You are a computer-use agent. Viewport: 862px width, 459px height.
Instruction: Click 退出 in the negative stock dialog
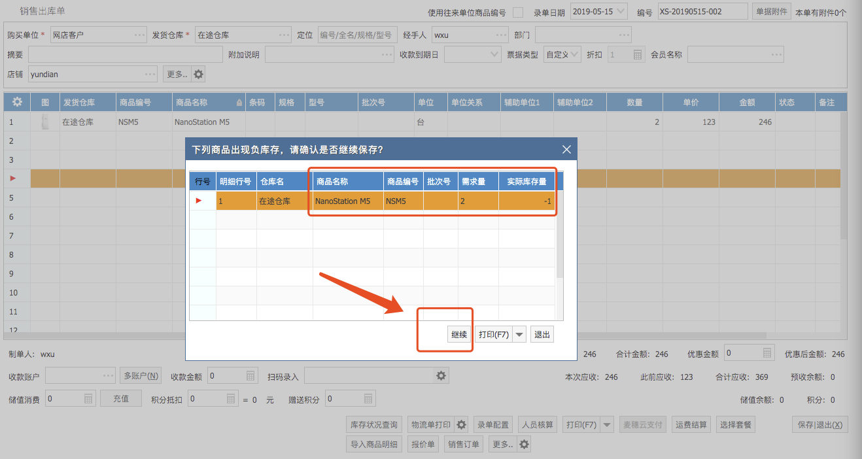(542, 334)
